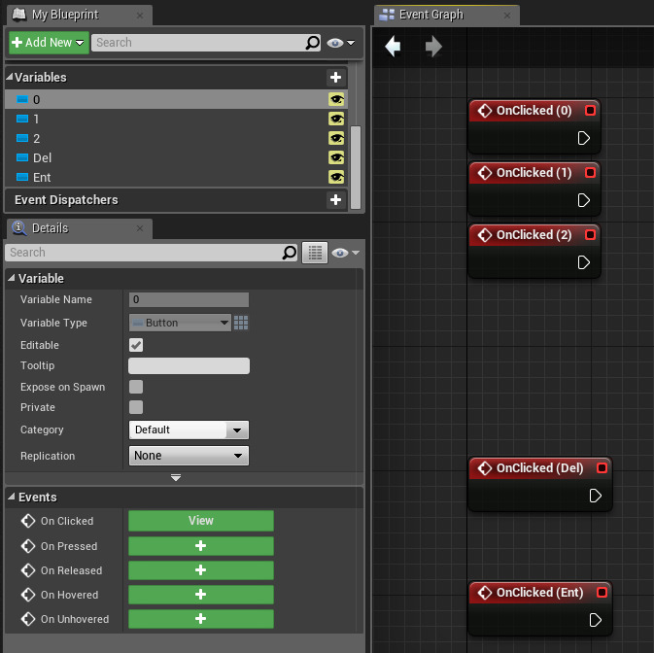The height and width of the screenshot is (653, 654).
Task: Click the plus icon beside Event Dispatchers
Action: coord(335,200)
